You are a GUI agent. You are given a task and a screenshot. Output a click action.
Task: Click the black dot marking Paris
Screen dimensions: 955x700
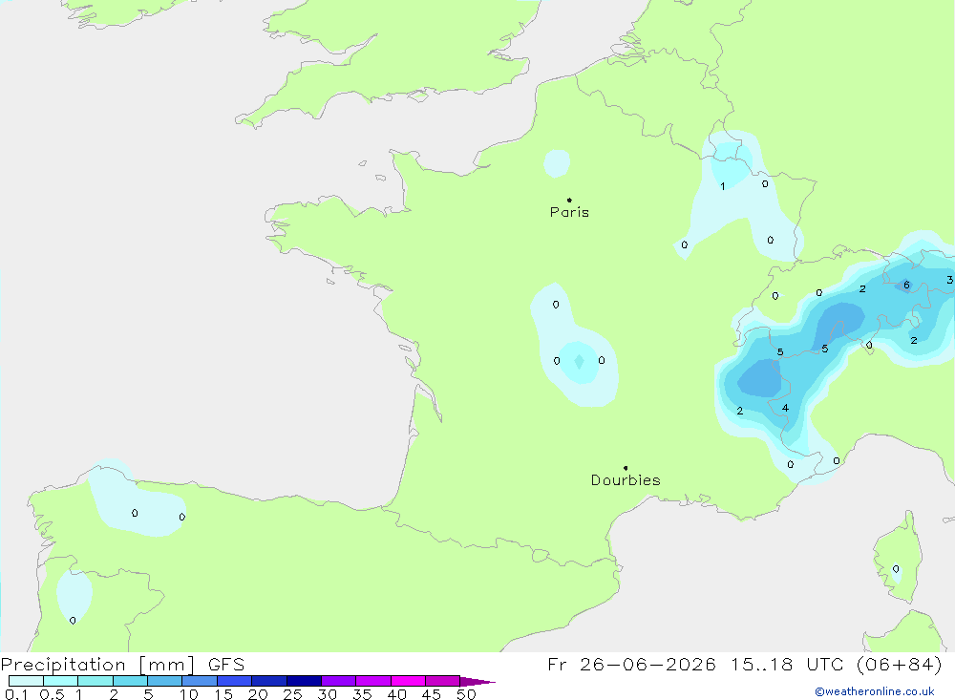point(569,200)
